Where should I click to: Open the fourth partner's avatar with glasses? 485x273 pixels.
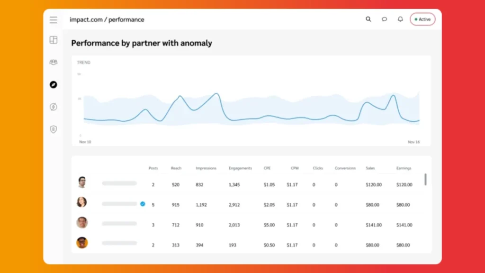coord(82,243)
